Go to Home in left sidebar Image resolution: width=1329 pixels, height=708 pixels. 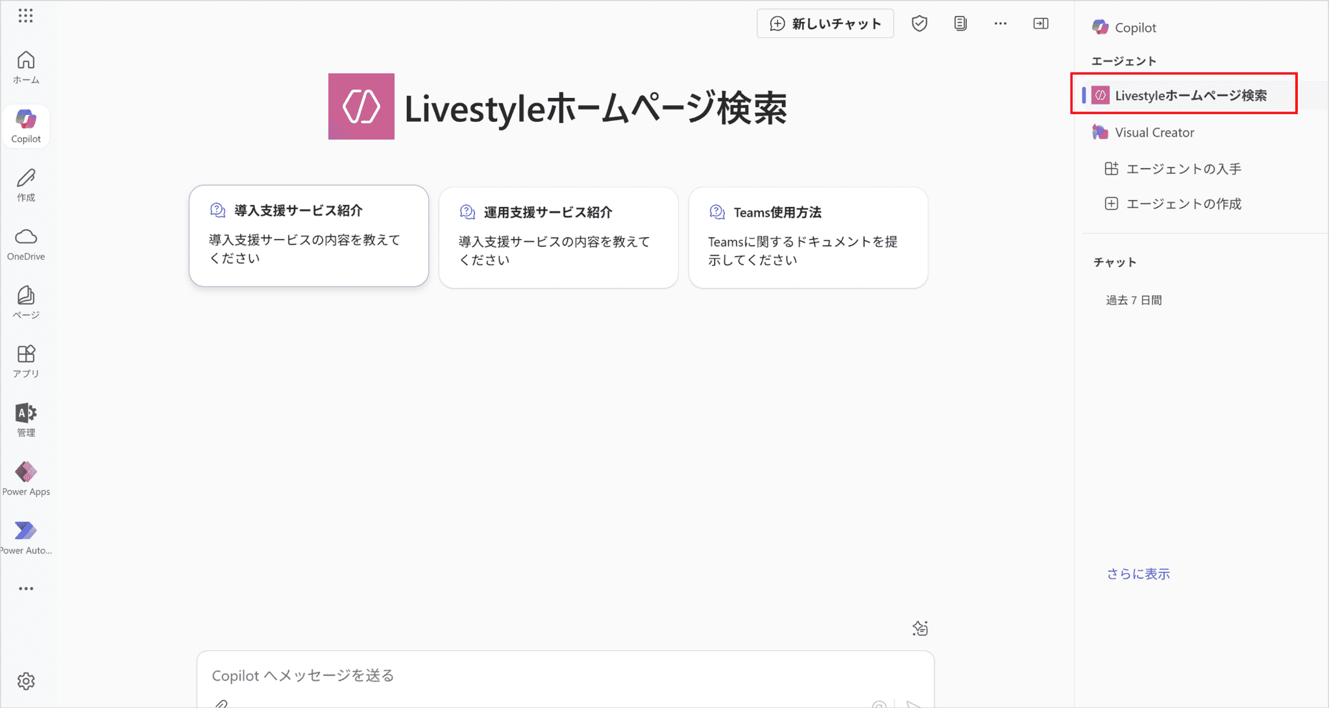coord(26,67)
